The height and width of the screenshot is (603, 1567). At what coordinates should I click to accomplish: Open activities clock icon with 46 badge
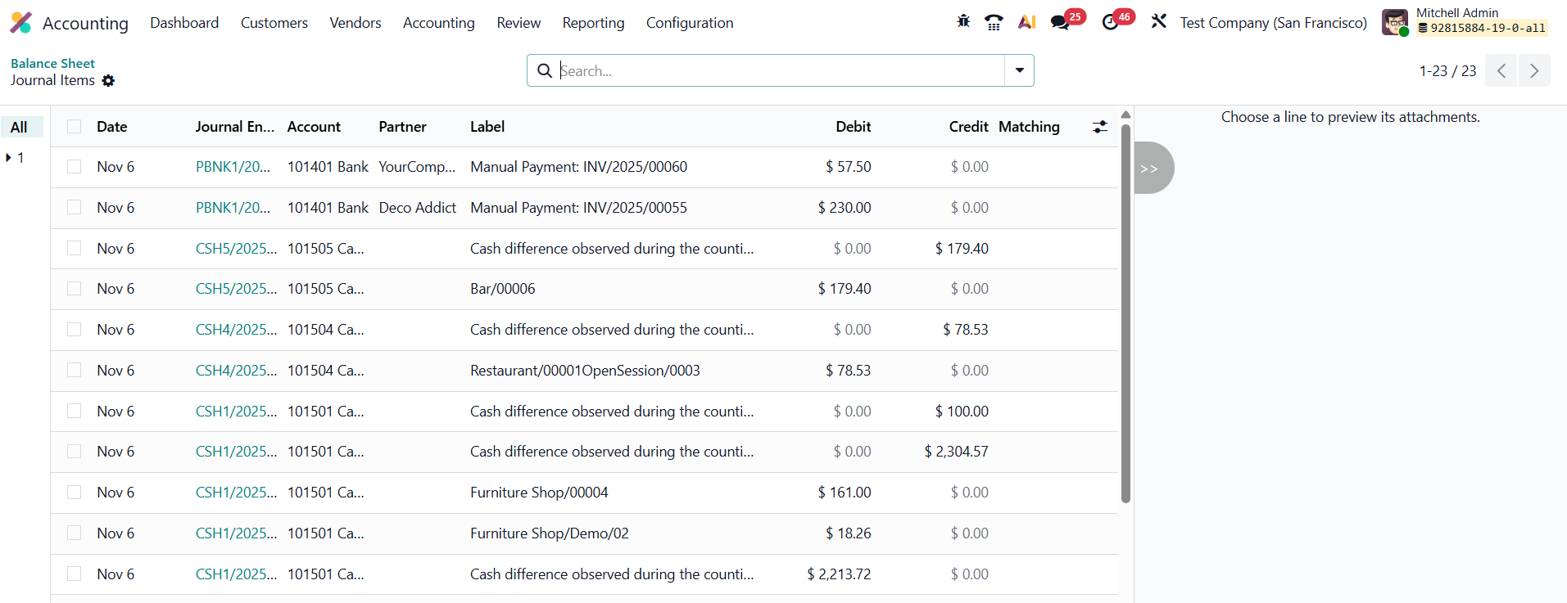click(x=1111, y=22)
